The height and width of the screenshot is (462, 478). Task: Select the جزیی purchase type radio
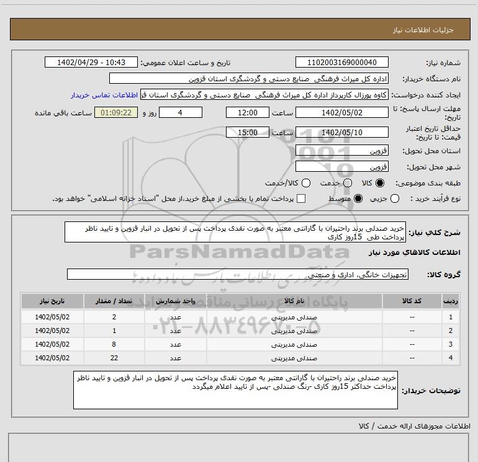[394, 198]
